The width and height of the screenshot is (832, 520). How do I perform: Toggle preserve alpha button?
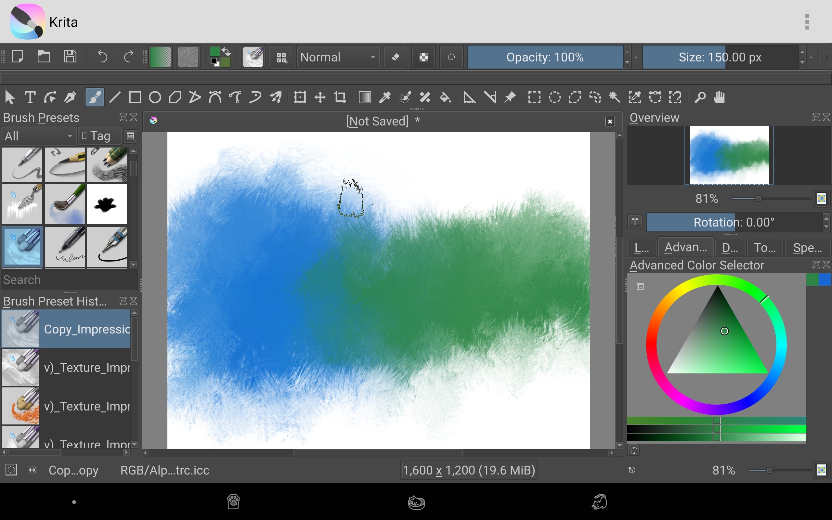click(x=423, y=57)
